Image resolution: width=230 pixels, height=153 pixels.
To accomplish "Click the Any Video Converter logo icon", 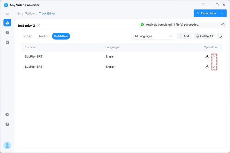I will [x=6, y=5].
